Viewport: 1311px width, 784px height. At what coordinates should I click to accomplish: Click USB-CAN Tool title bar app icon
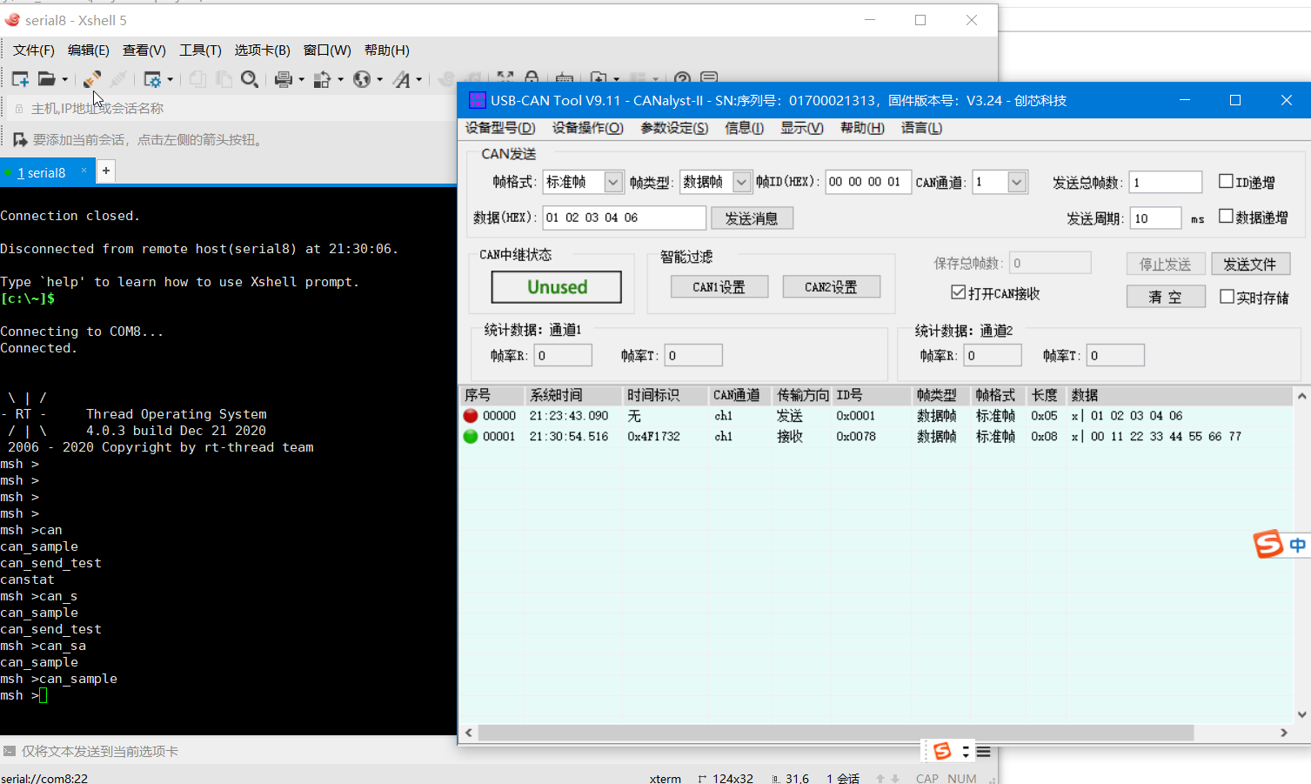[477, 100]
